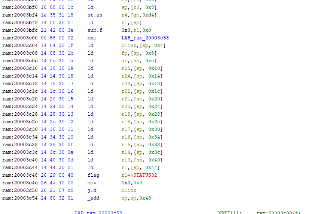335x214 pixels.
Task: Select address ram:20003bf8
Action: click(x=20, y=22)
